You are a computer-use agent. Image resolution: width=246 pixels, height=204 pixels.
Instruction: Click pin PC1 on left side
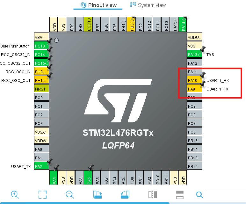[41, 106]
